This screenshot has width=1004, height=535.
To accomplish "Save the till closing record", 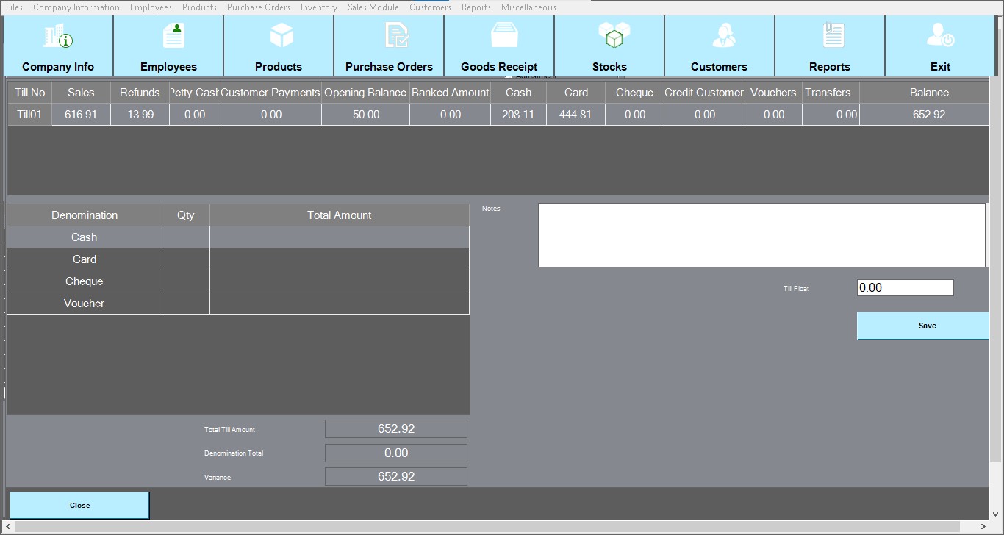I will point(926,326).
